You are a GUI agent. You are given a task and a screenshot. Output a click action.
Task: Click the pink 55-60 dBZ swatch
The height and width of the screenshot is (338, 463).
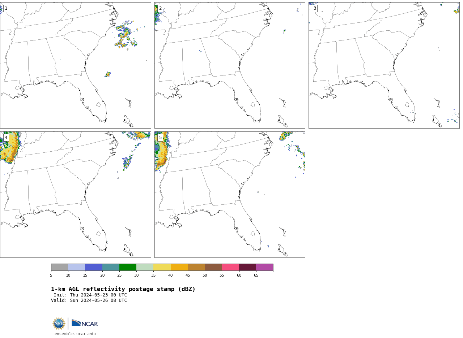pos(230,267)
